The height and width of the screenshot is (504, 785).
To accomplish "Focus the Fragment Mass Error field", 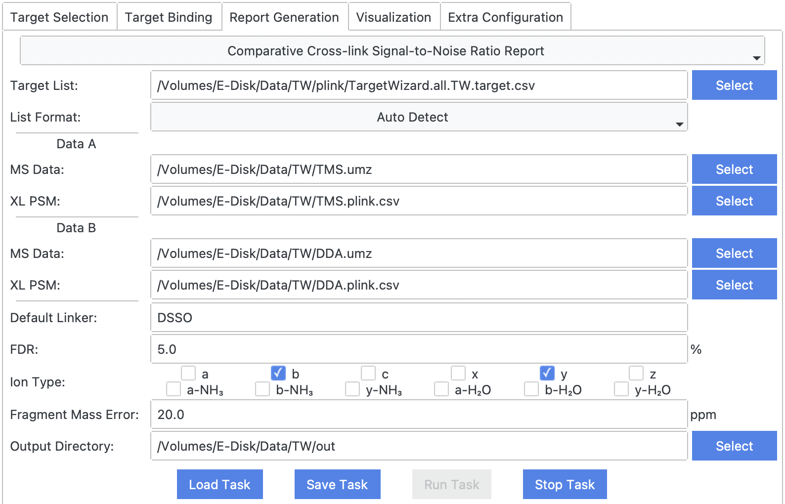I will (x=419, y=415).
